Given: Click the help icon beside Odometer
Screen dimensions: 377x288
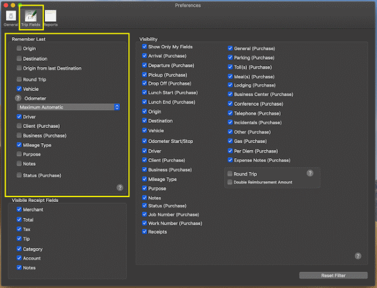Looking at the screenshot, I should click(x=18, y=99).
